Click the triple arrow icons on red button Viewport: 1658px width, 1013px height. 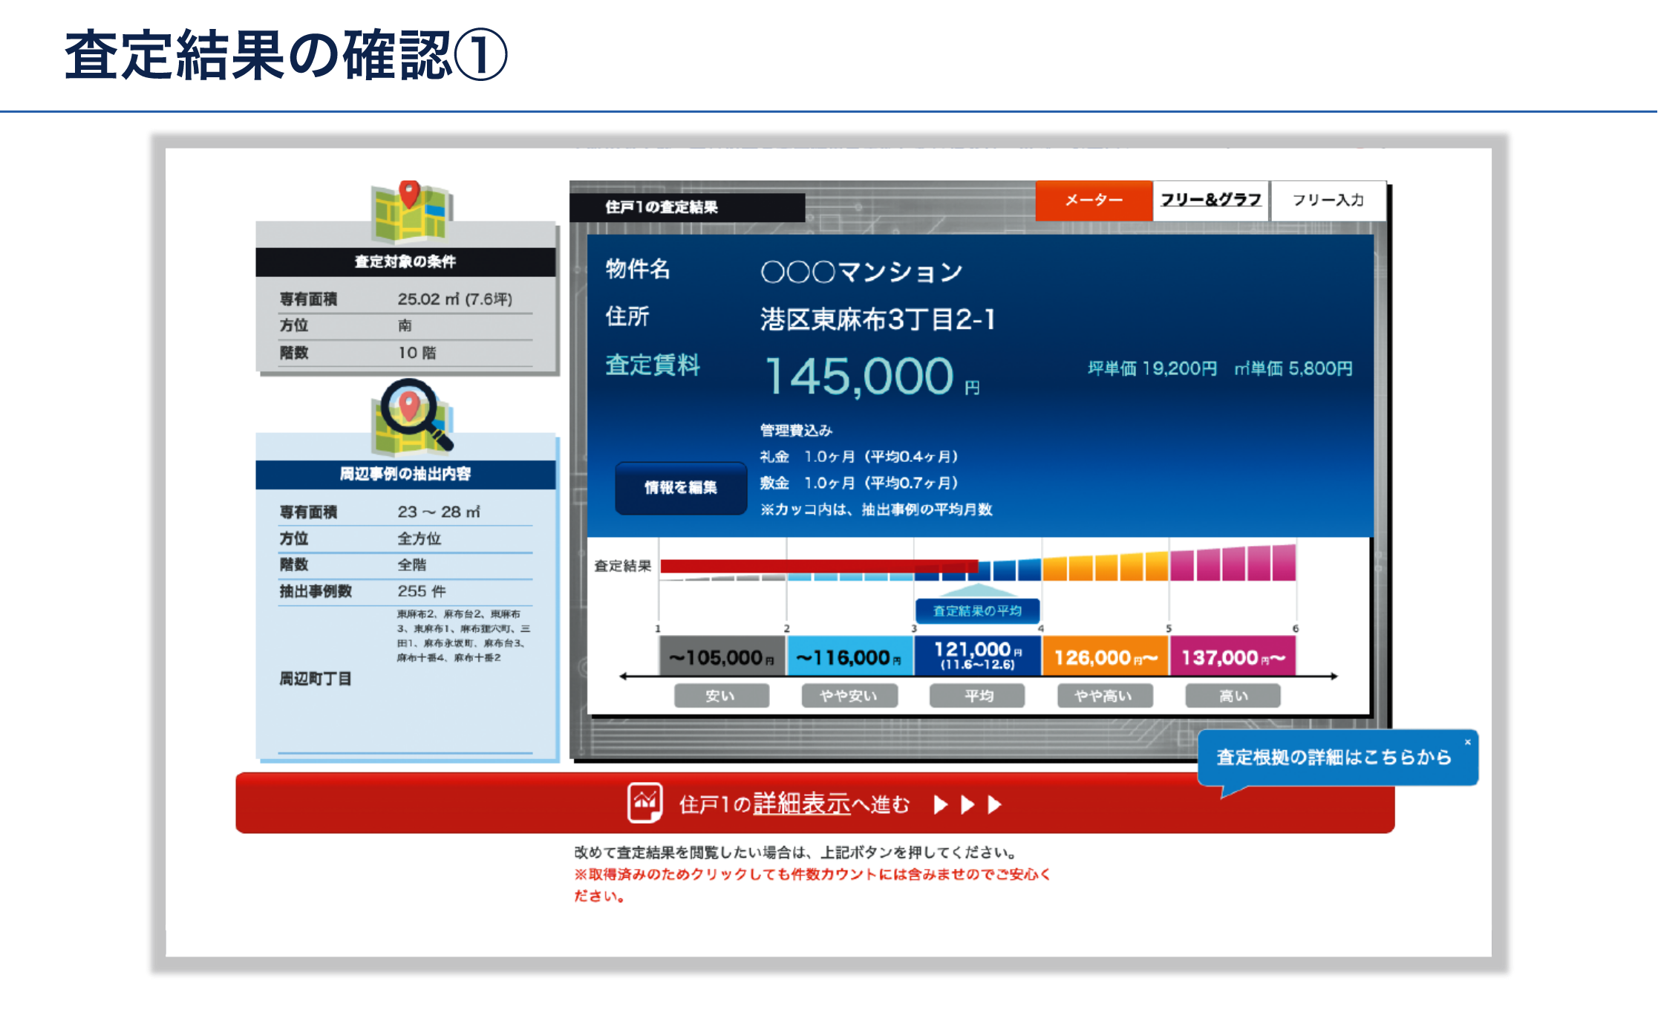point(967,805)
